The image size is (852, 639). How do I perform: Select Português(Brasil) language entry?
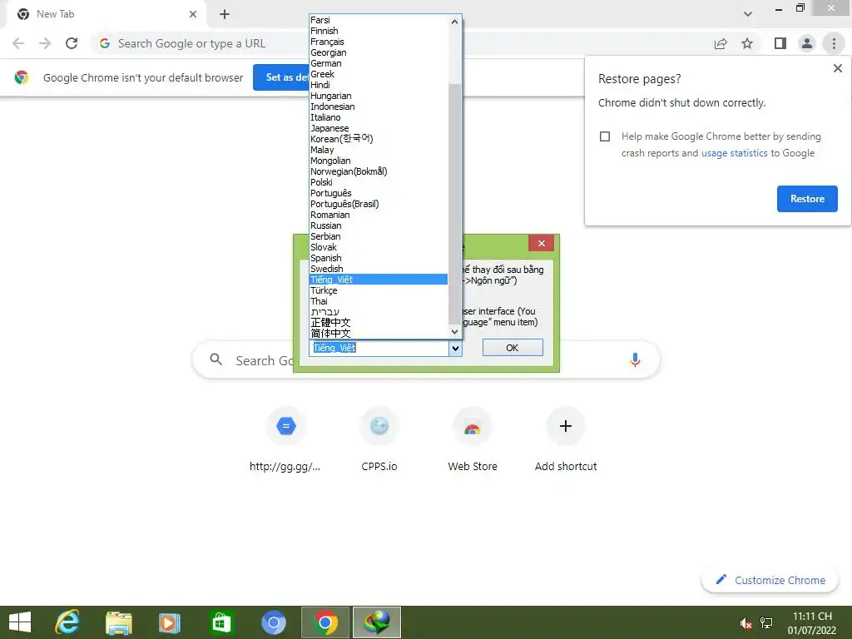pos(379,205)
